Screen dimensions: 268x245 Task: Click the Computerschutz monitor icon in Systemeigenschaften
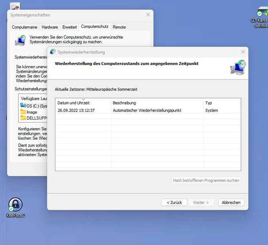(x=20, y=40)
